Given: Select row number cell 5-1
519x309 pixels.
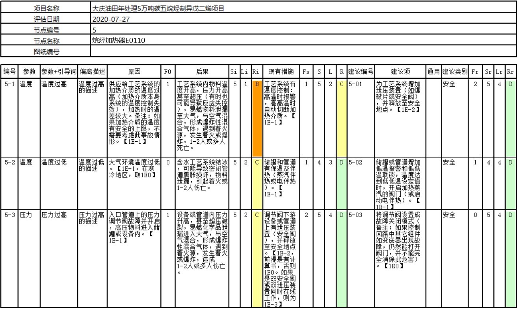Looking at the screenshot, I should [9, 118].
